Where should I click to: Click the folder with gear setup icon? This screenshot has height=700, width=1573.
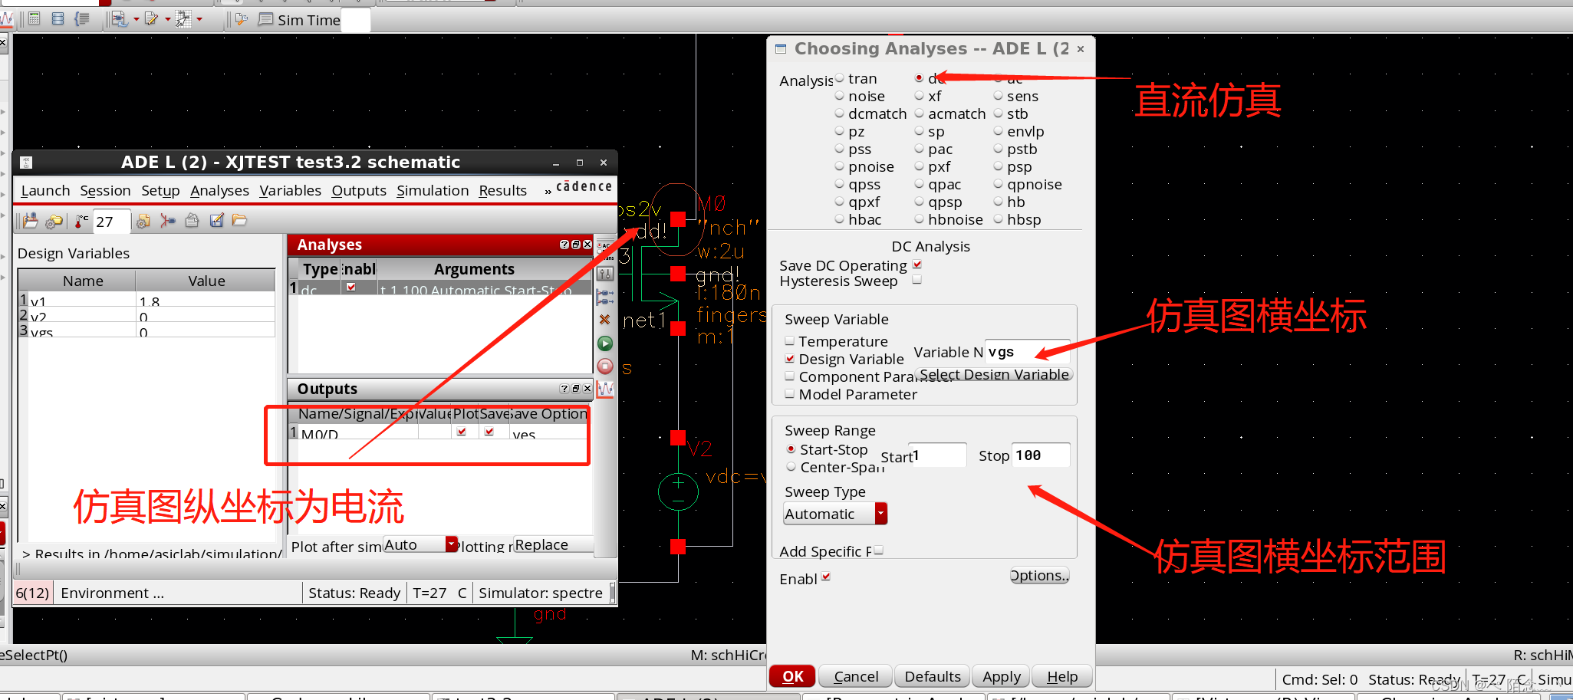tap(54, 221)
